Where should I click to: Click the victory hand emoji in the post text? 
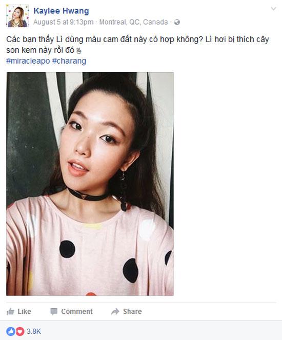pyautogui.click(x=79, y=51)
